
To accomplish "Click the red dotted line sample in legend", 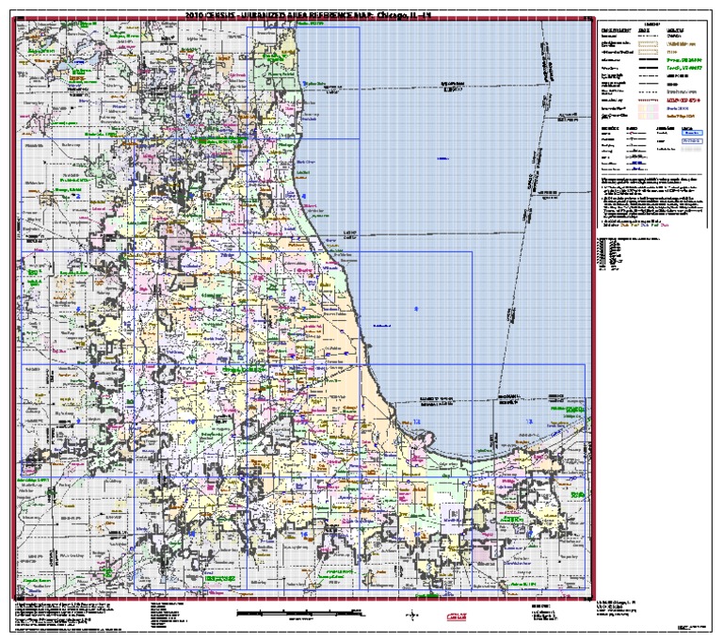I will tap(648, 100).
